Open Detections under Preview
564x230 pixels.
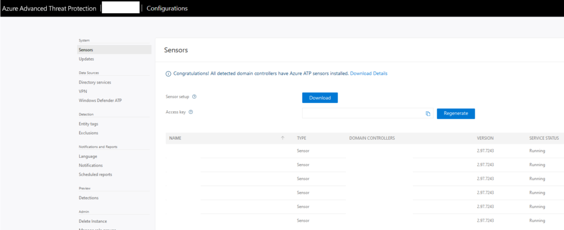point(89,198)
